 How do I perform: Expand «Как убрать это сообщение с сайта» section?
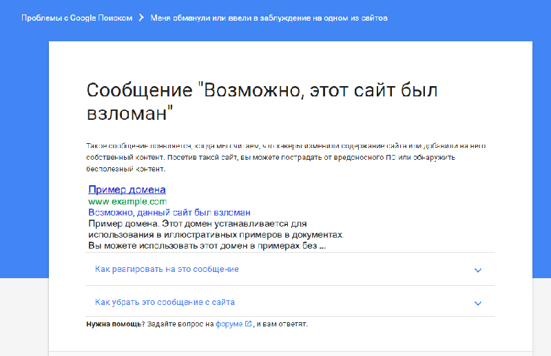169,302
